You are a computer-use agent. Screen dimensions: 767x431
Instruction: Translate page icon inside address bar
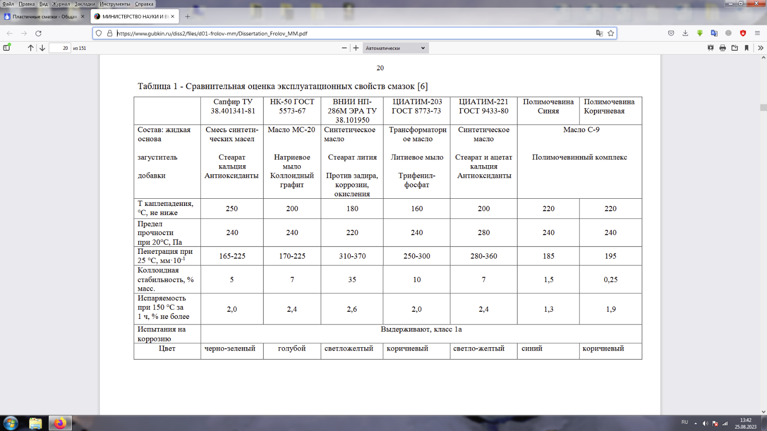pos(599,34)
